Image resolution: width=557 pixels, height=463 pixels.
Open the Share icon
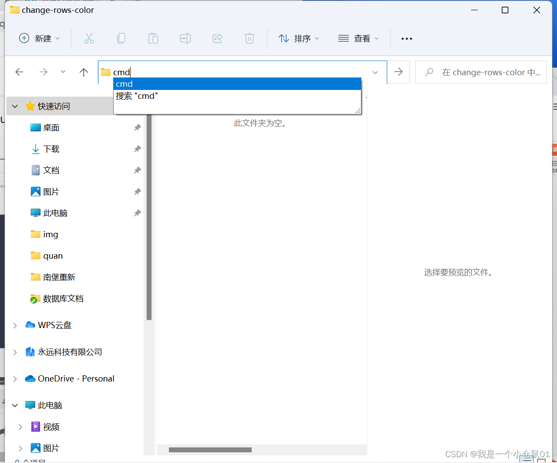click(x=217, y=38)
